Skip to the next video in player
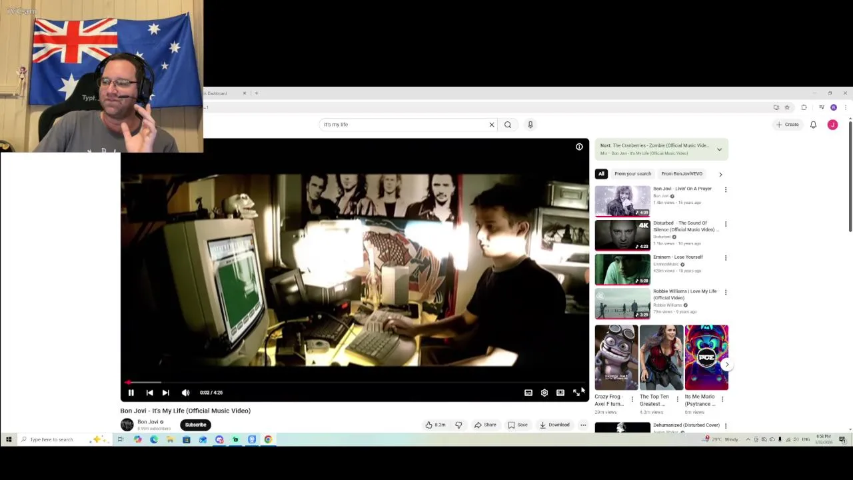 pyautogui.click(x=166, y=393)
